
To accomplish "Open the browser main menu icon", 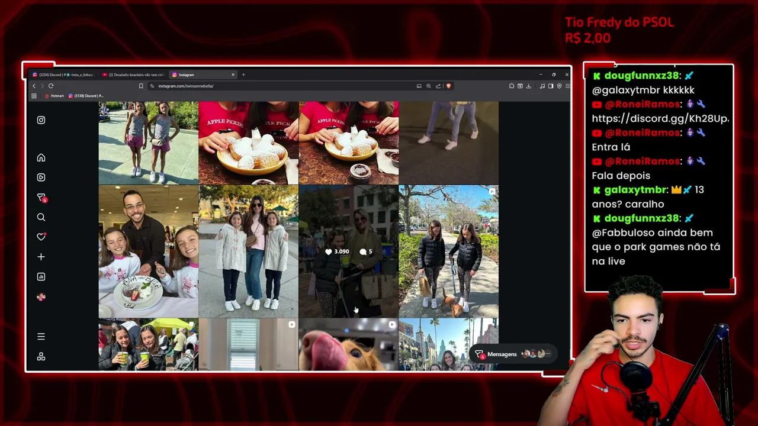I will 567,86.
